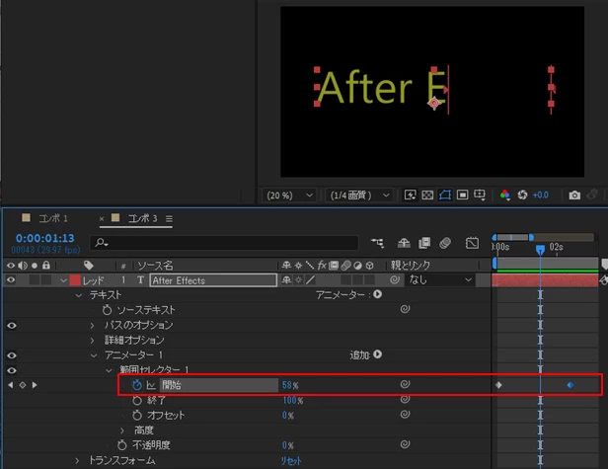
Task: Toggle the 開始 stopwatch
Action: pos(136,385)
